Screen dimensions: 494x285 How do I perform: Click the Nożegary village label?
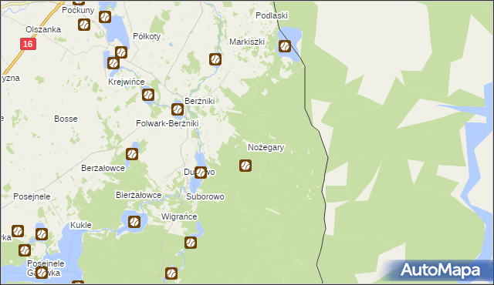pyautogui.click(x=266, y=147)
